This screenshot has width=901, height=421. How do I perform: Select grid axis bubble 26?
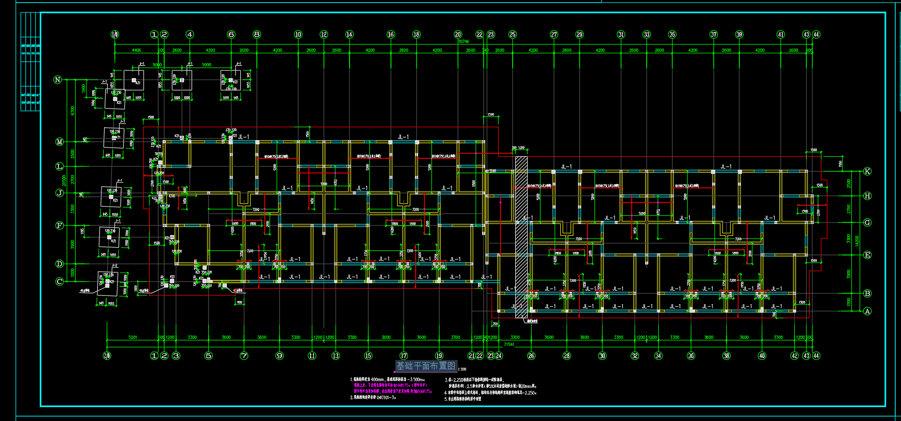tap(531, 356)
